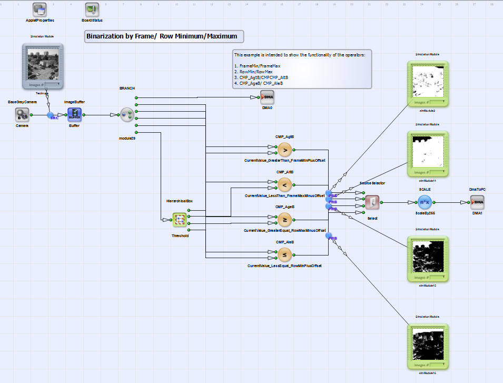503x383 pixels.
Task: Select the AppletProperties icon
Action: point(40,10)
